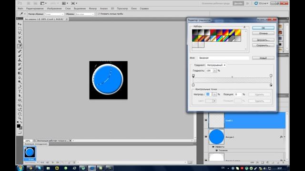305x171 pixels.
Task: Toggle visibility of Эффекты
Action: 213,147
